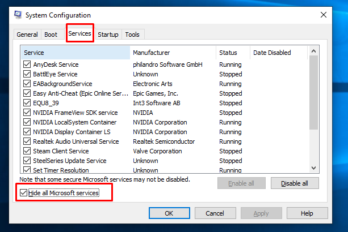Screen dimensions: 348x232
Task: Sort by the Status column header
Action: [x=233, y=53]
